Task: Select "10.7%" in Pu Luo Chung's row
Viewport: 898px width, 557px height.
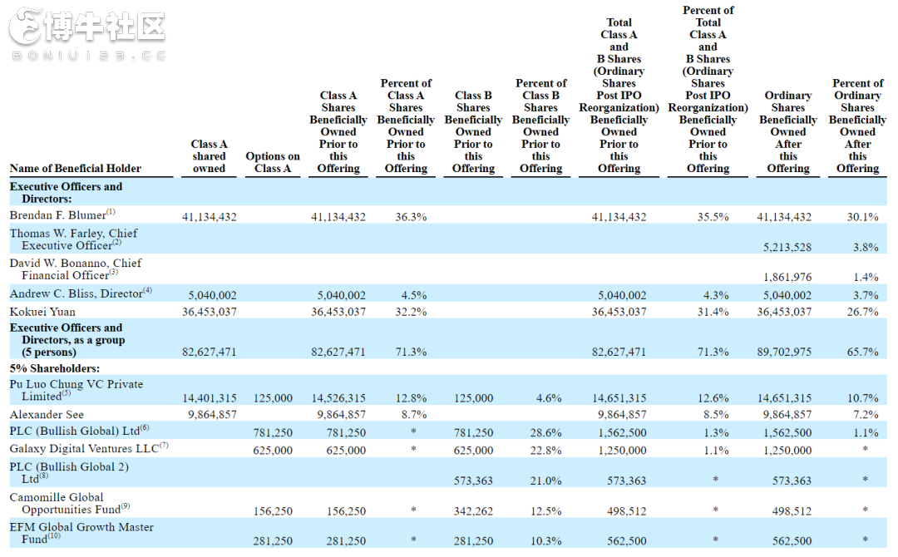Action: pos(862,398)
